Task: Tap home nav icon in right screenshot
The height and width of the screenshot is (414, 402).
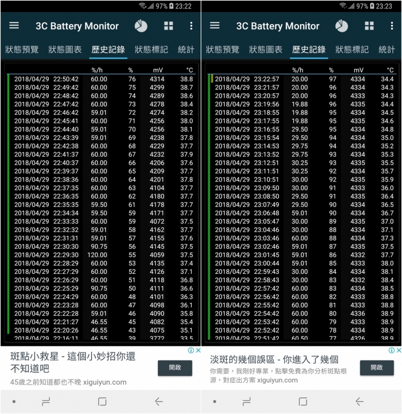Action: point(303,402)
